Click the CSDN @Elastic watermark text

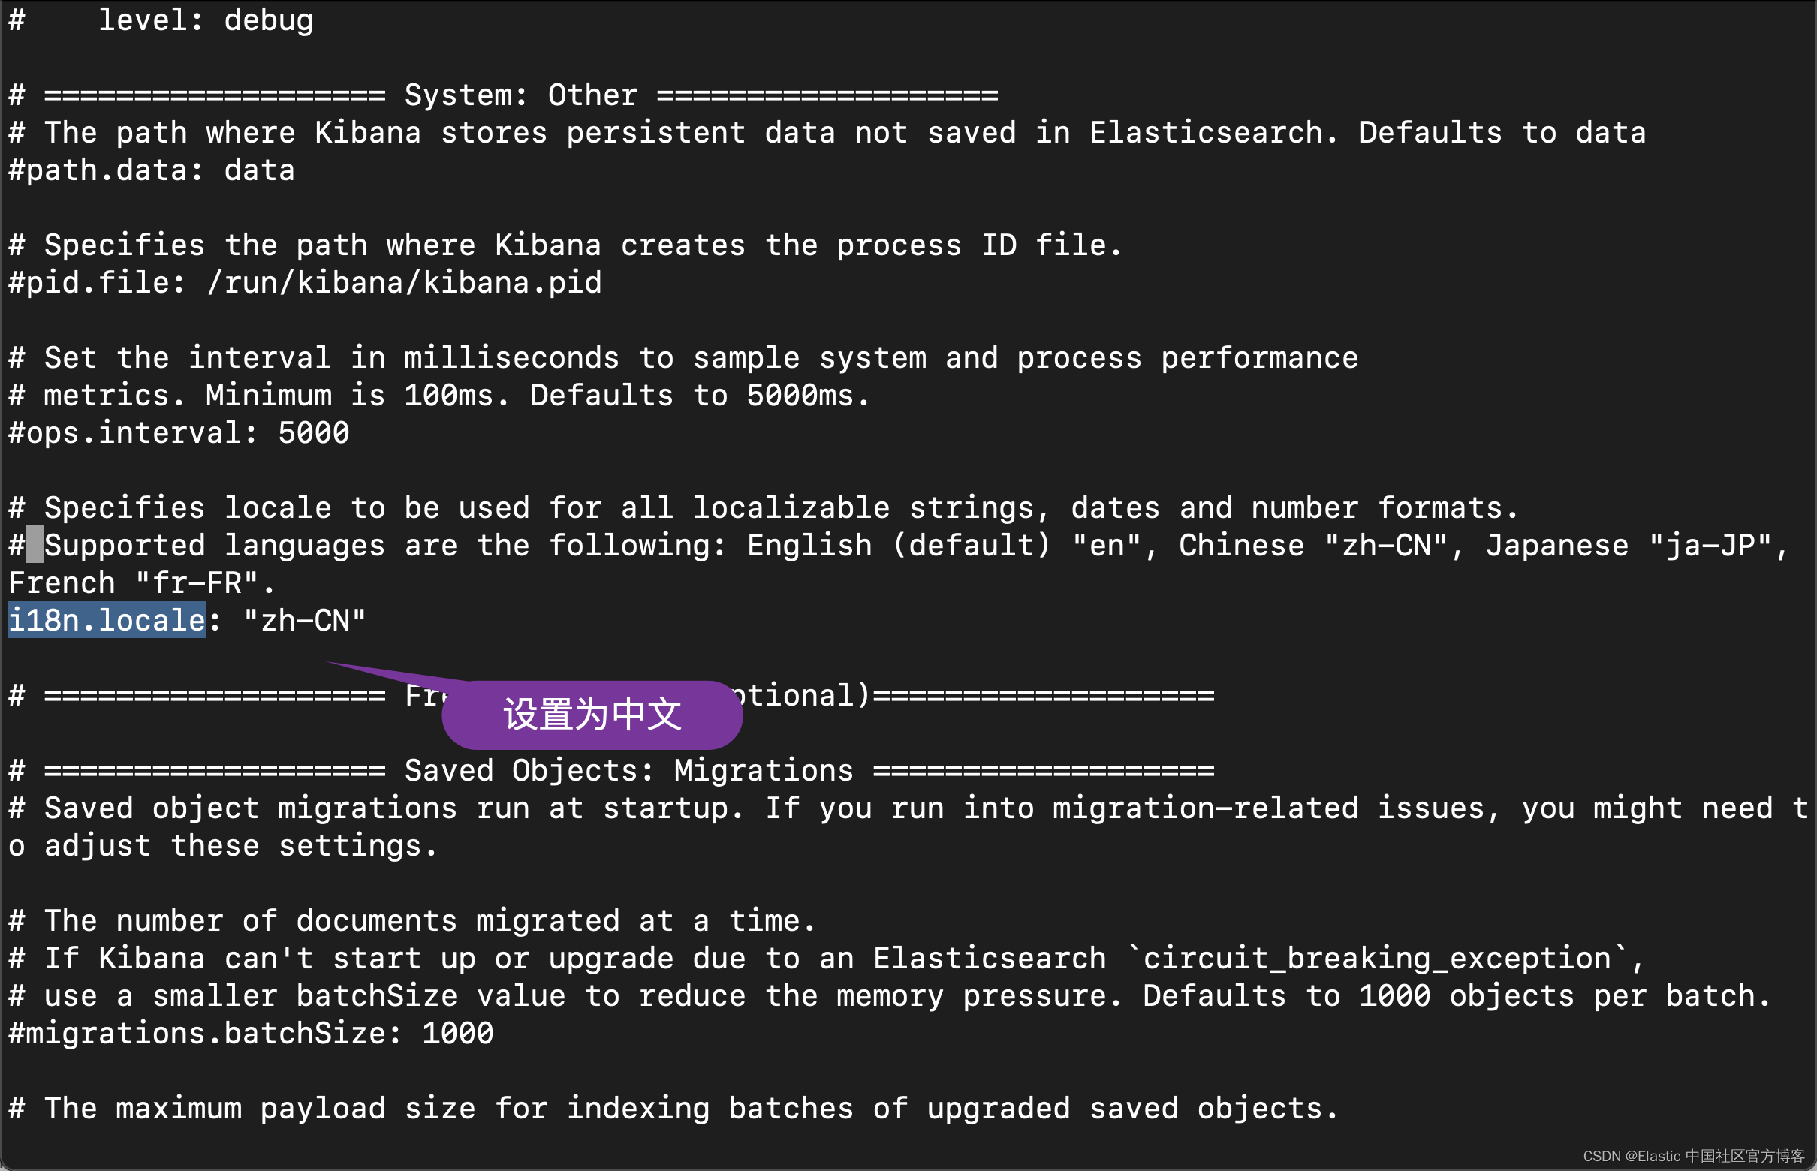coord(1693,1156)
